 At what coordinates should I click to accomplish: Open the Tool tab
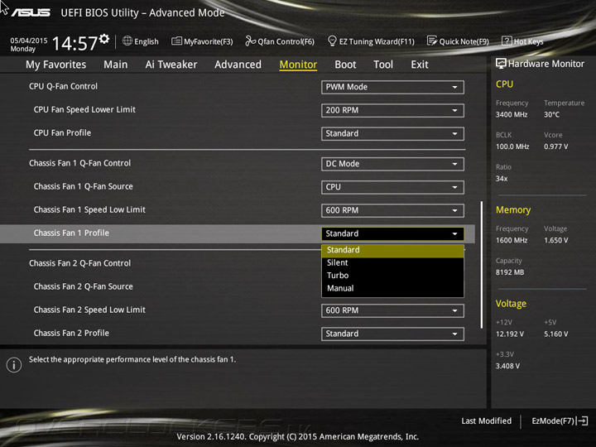point(383,65)
